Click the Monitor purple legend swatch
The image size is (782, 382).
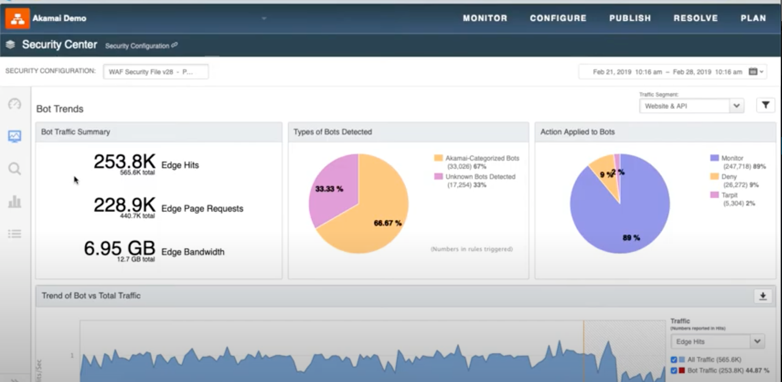click(x=714, y=158)
